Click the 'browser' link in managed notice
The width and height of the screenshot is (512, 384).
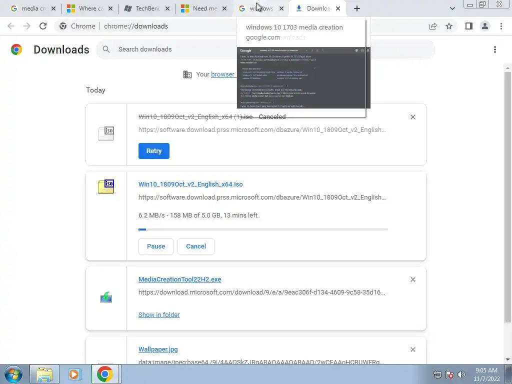coord(222,74)
